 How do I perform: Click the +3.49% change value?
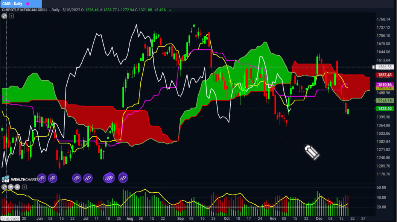pyautogui.click(x=160, y=10)
